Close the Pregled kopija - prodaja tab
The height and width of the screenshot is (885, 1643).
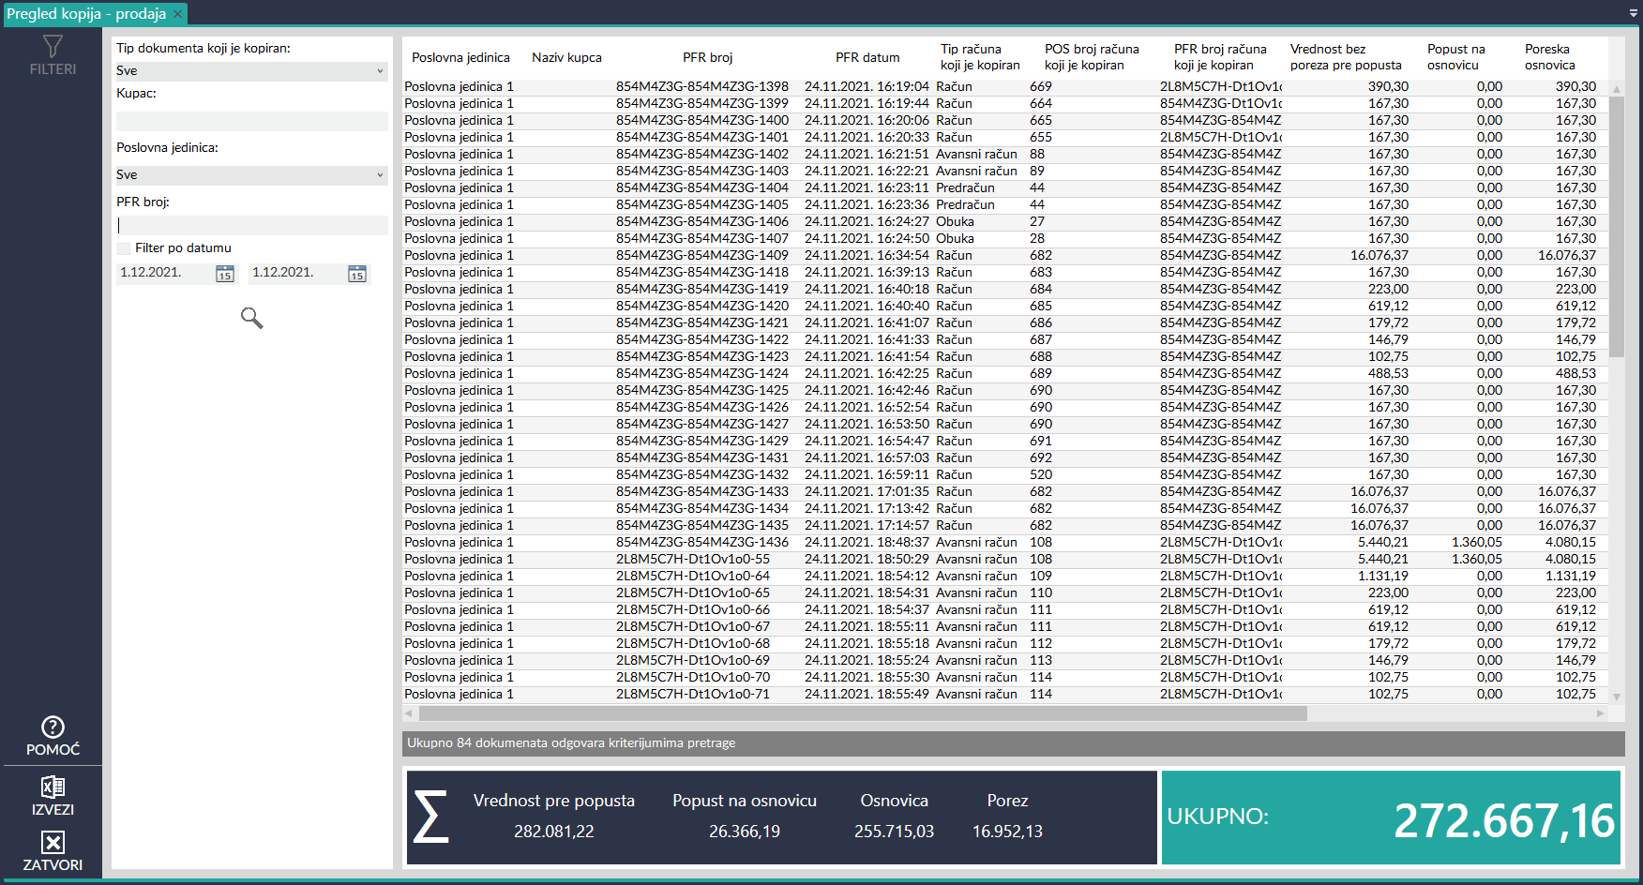[177, 14]
